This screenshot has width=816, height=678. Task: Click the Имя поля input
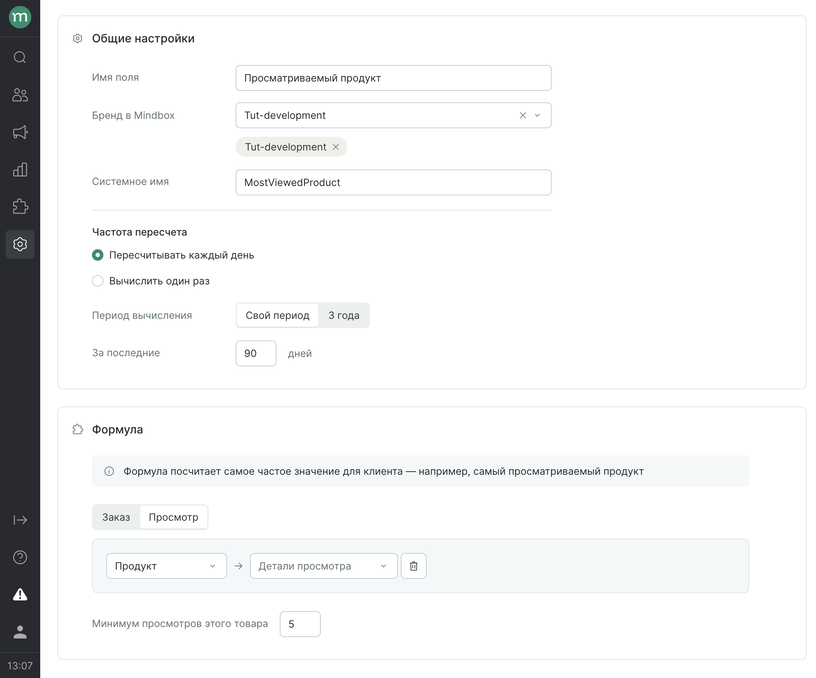coord(393,78)
